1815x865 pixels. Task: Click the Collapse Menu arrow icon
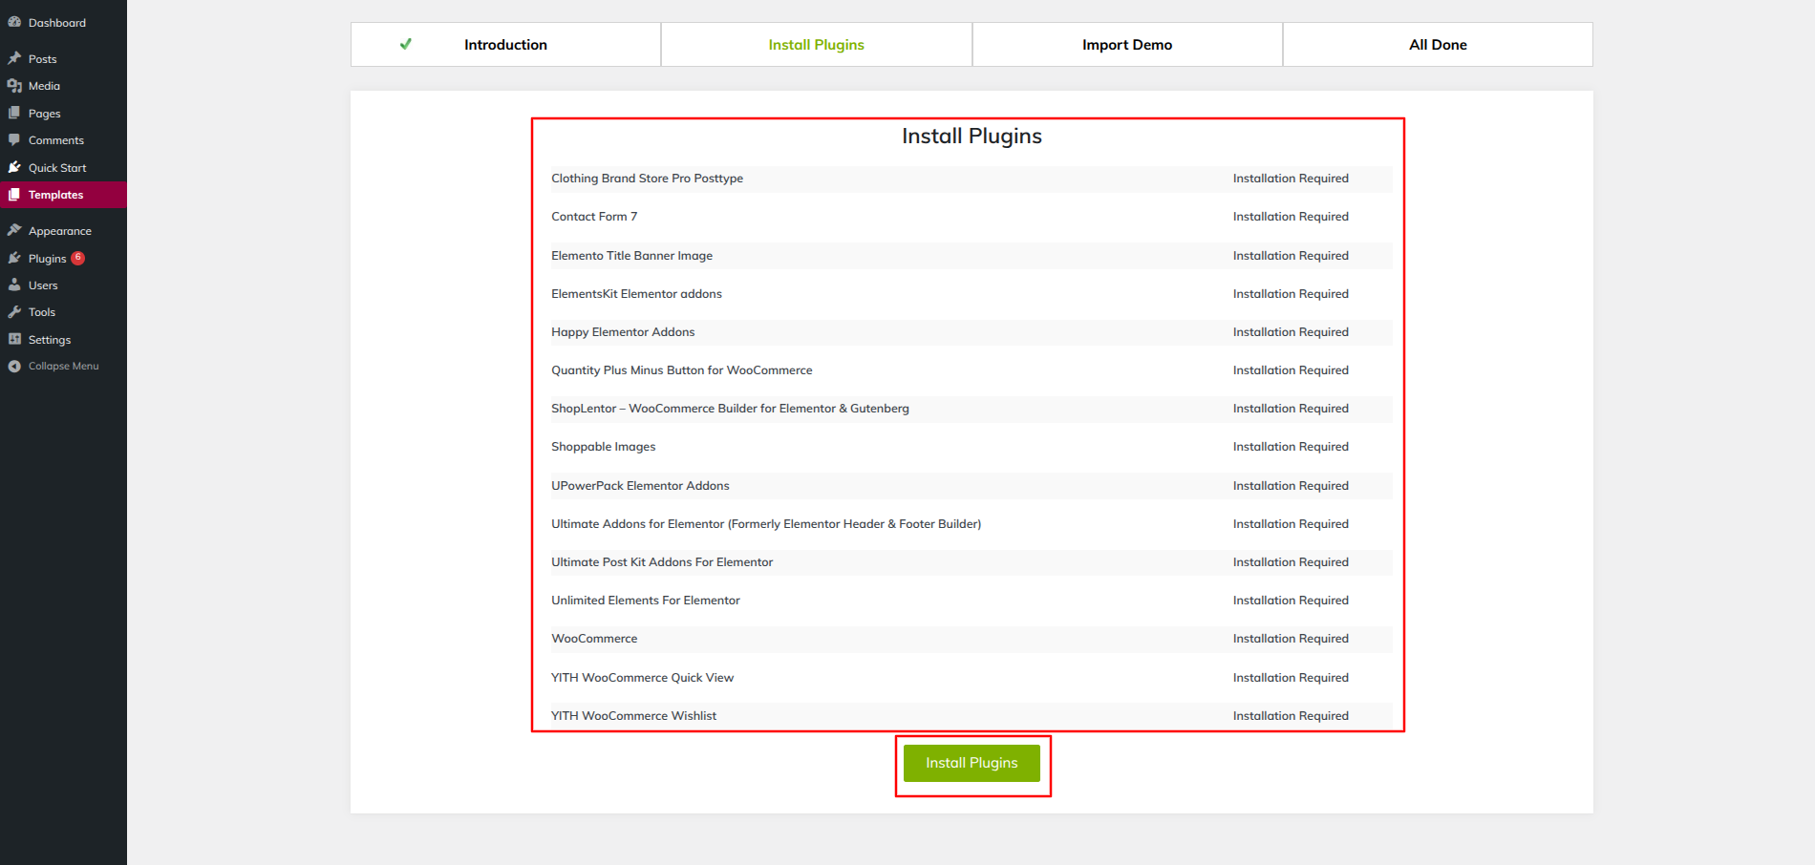[x=14, y=366]
